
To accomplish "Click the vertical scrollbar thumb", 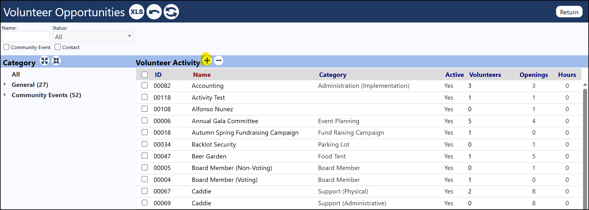I will click(x=585, y=147).
